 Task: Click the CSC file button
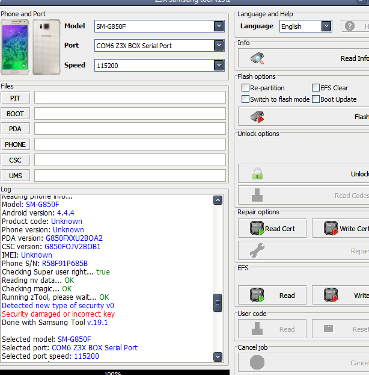tap(15, 160)
